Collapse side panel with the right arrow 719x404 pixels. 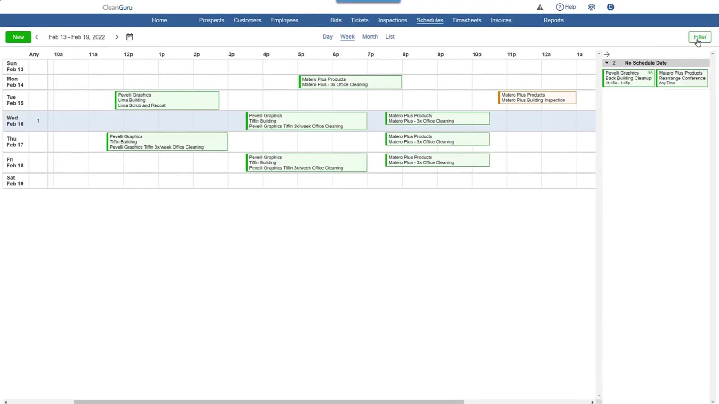coord(607,54)
